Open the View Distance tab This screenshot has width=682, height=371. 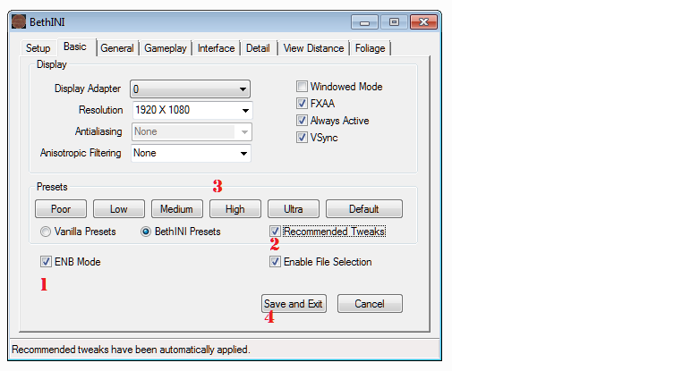click(x=313, y=47)
